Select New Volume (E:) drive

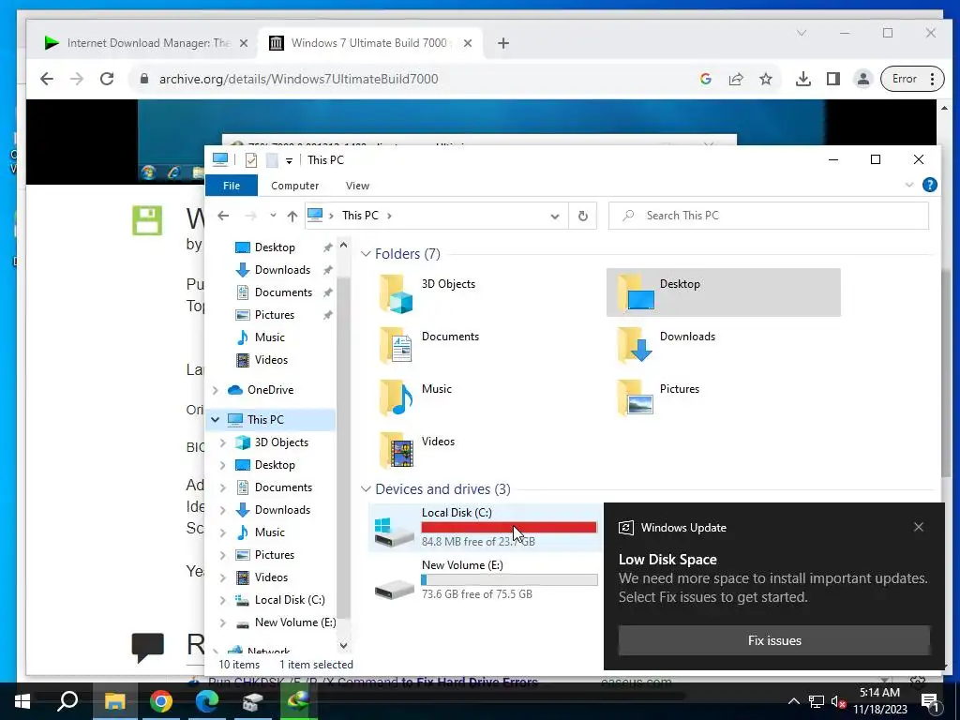(x=486, y=580)
